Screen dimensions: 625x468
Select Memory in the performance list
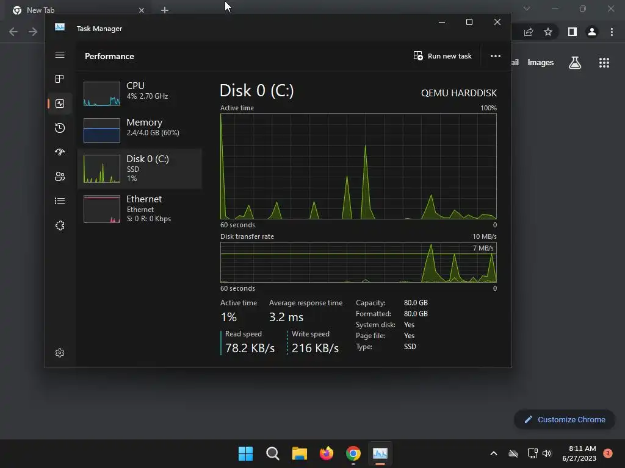tap(140, 130)
